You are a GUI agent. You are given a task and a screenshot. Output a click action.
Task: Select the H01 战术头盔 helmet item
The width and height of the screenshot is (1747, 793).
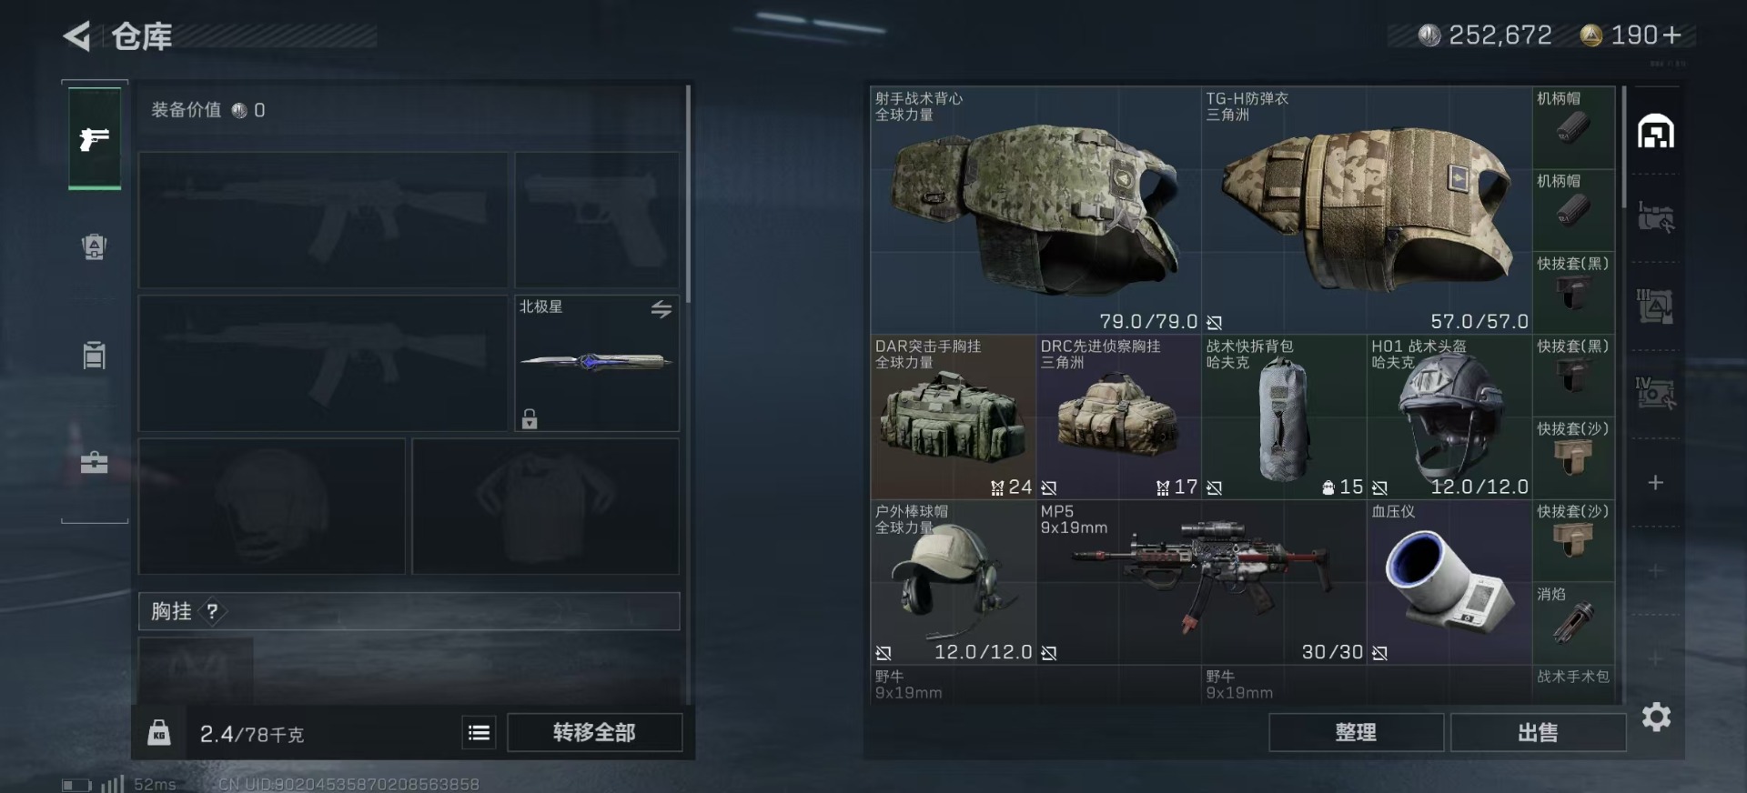click(x=1449, y=417)
